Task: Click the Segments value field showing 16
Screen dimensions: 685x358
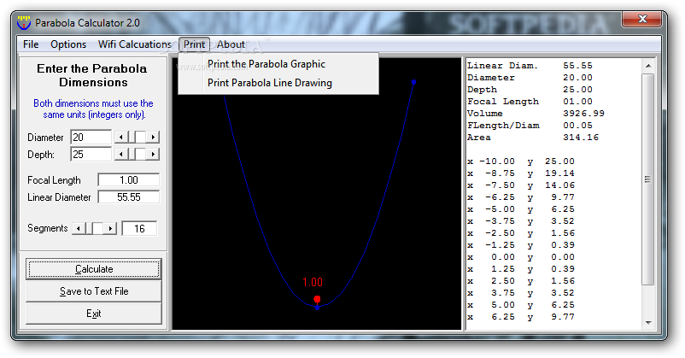Action: click(139, 229)
